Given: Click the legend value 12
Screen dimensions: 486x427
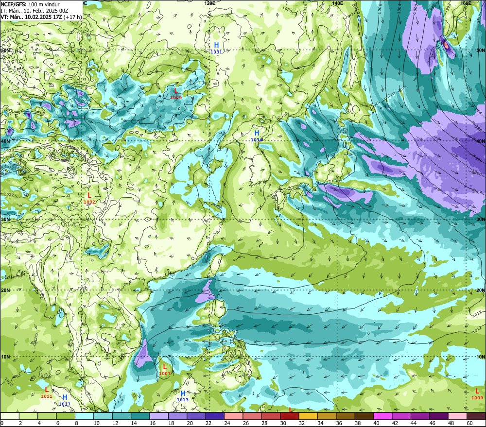Looking at the screenshot, I should [x=115, y=423].
